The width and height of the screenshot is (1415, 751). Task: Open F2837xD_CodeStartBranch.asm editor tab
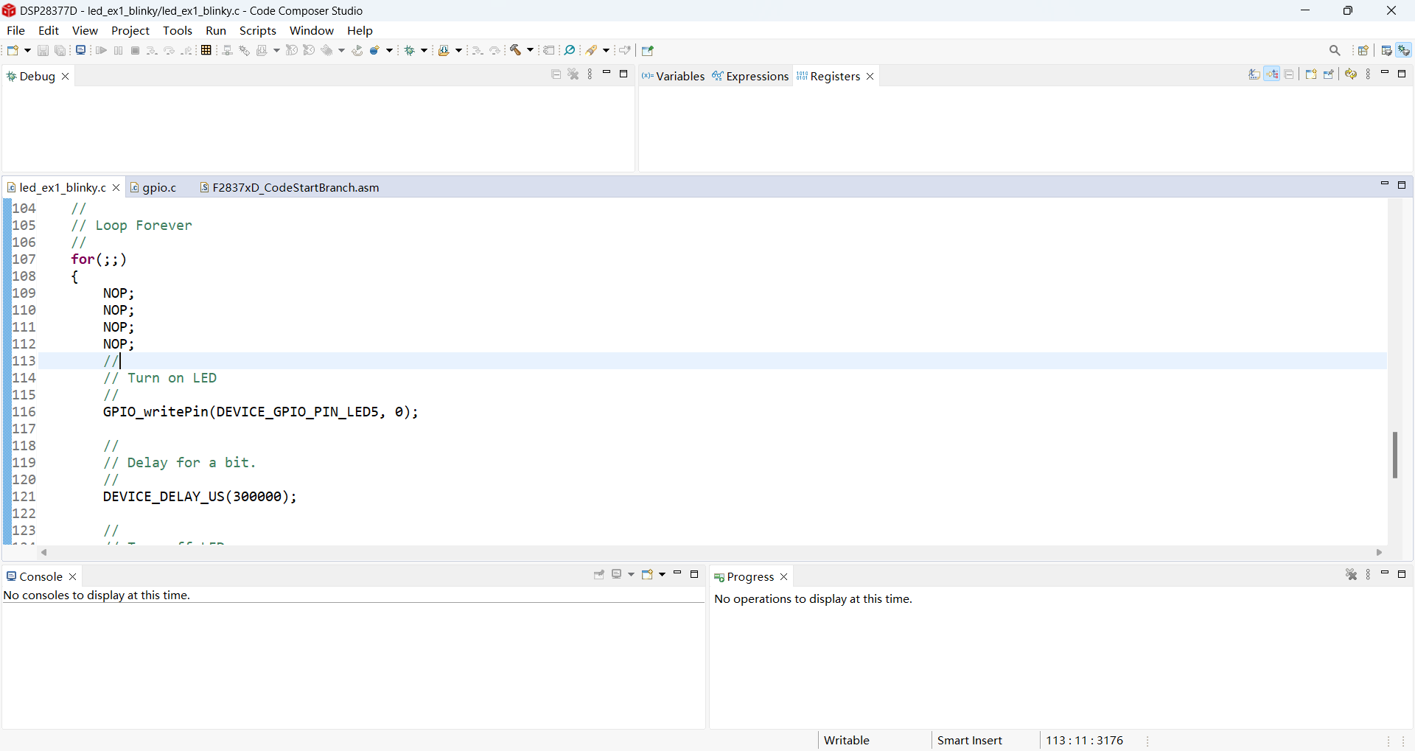295,188
